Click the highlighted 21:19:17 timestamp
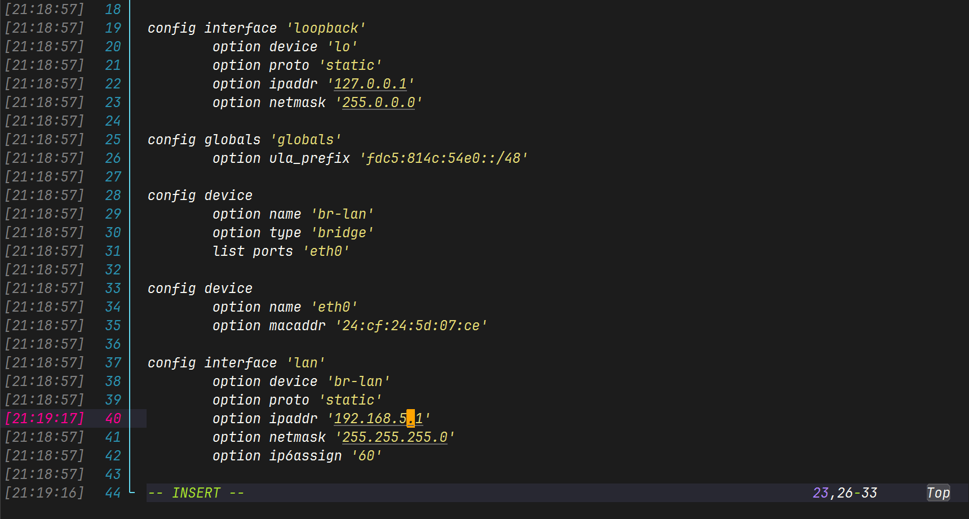This screenshot has width=969, height=519. click(45, 419)
